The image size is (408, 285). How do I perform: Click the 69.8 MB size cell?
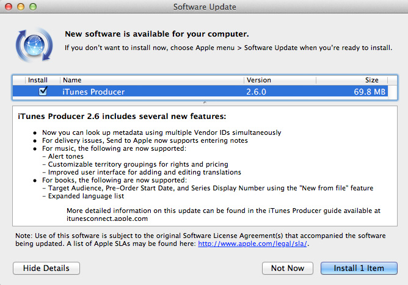pyautogui.click(x=370, y=92)
